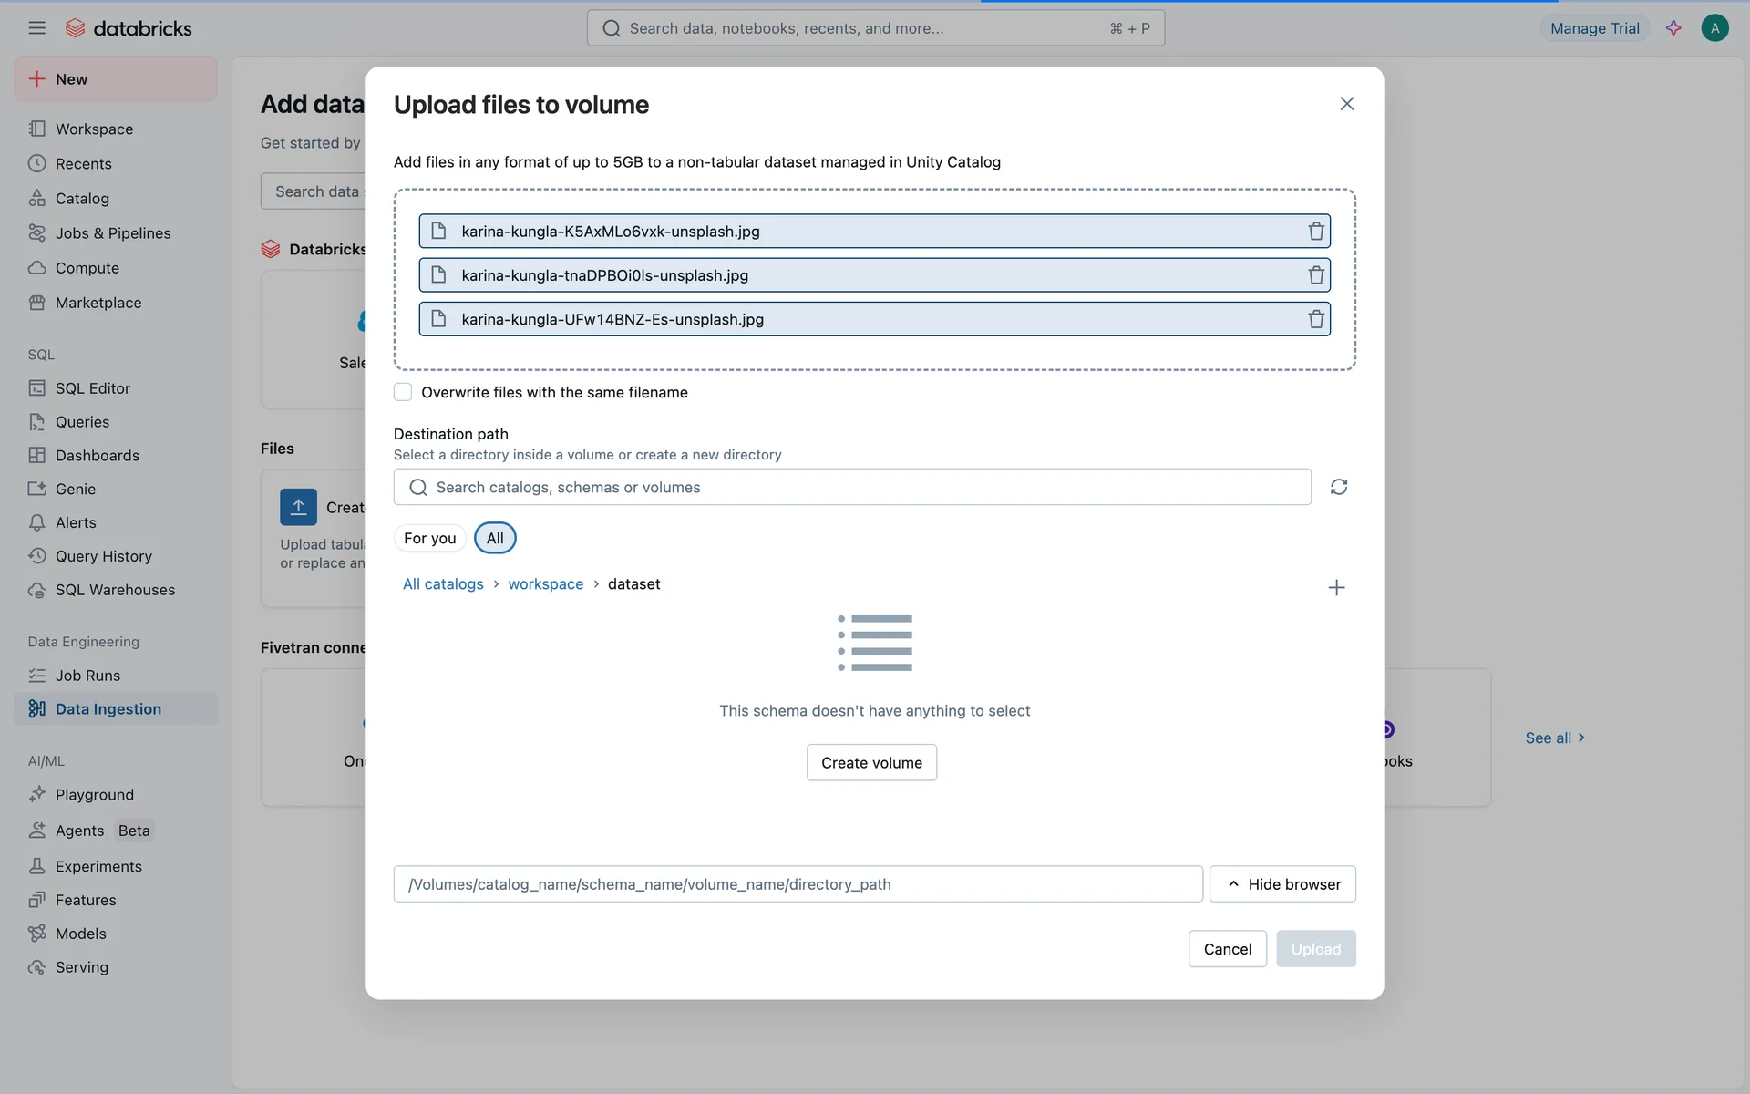
Task: Open the Databricks Assistant sparkle icon
Action: tap(1673, 28)
